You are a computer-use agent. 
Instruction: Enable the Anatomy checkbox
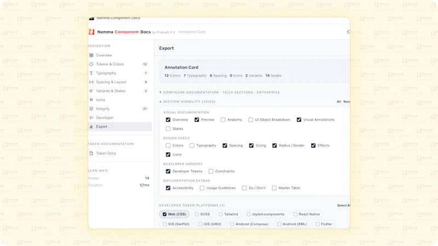(x=223, y=120)
